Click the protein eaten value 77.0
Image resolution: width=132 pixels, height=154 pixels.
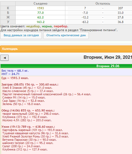pos(40,13)
